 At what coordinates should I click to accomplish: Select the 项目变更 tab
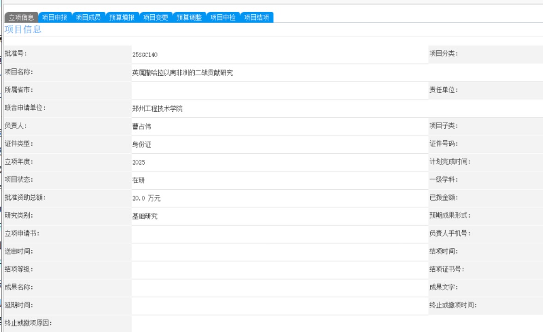pos(156,18)
